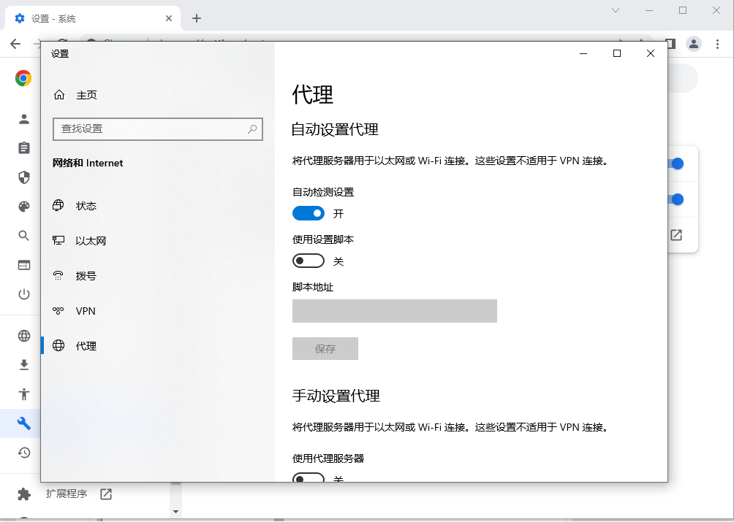
Task: Open Chrome's Autofill clipboard icon
Action: coord(24,148)
